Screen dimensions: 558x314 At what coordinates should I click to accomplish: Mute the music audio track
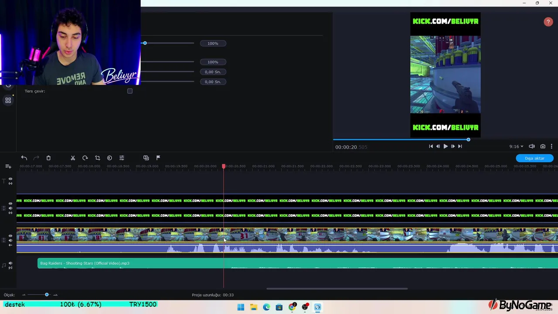[x=10, y=263]
